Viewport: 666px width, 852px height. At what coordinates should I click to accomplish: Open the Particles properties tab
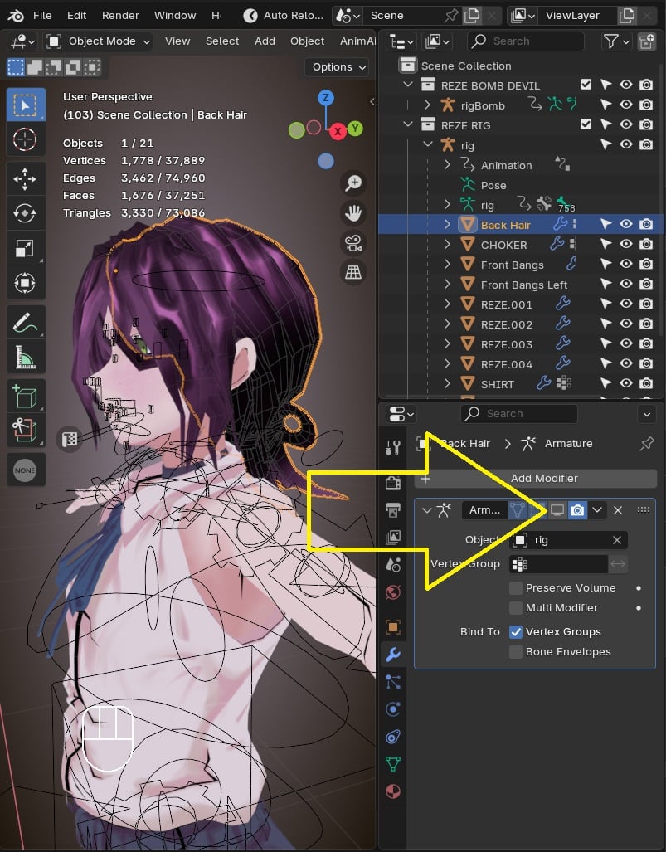[393, 681]
